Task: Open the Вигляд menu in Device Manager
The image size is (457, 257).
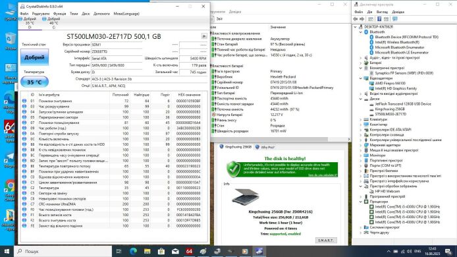Action: (x=382, y=12)
